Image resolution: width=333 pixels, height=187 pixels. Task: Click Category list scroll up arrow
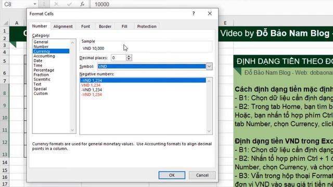coord(72,43)
